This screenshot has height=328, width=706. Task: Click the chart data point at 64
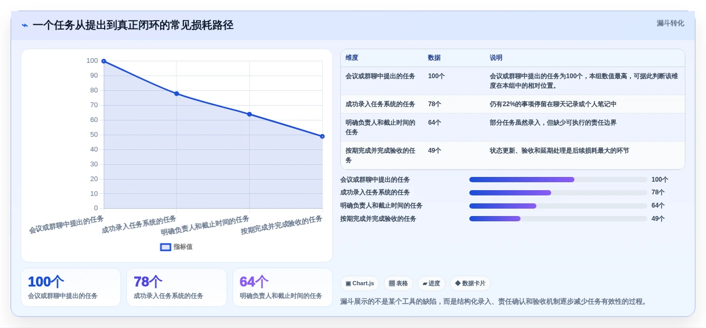pyautogui.click(x=249, y=114)
